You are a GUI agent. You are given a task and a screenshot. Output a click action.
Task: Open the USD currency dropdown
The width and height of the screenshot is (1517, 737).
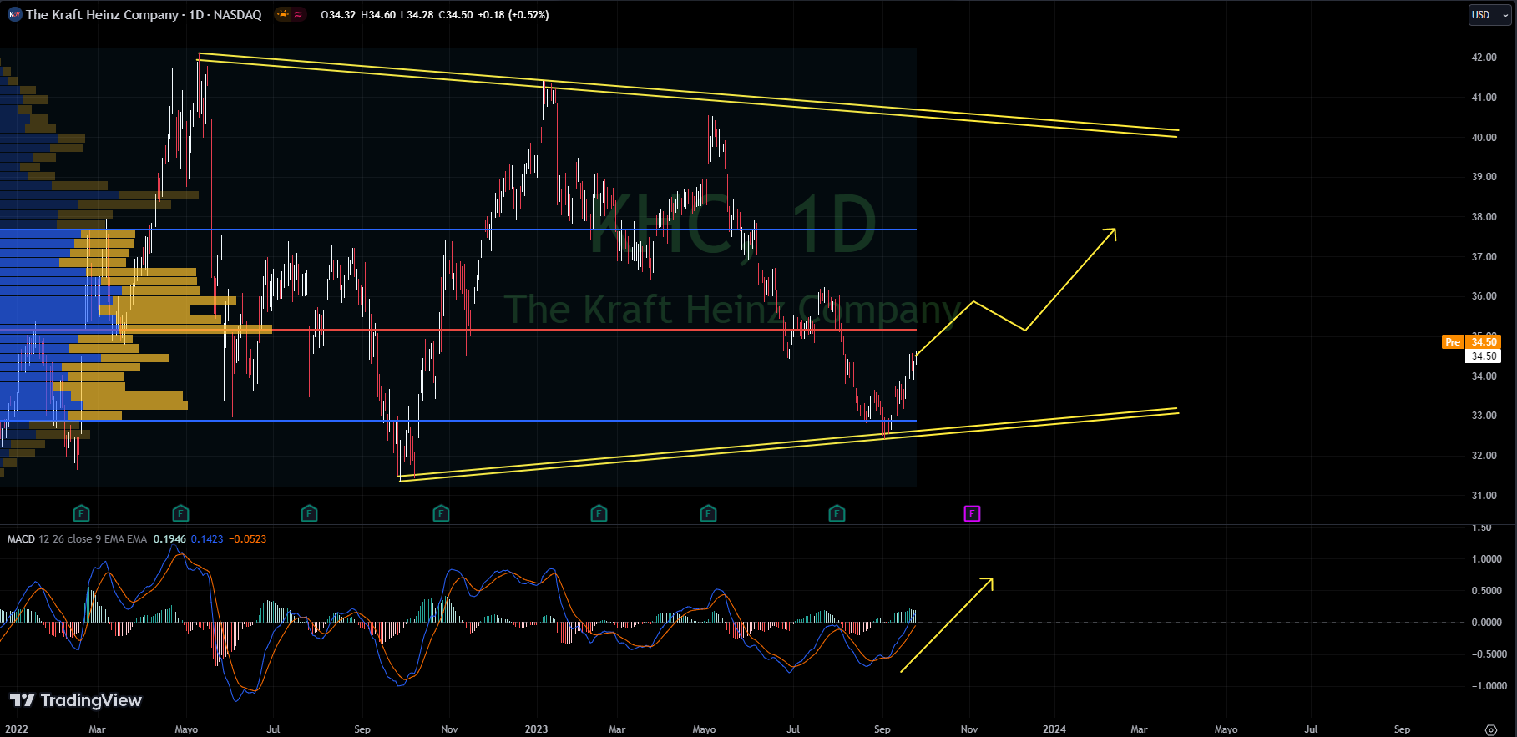(x=1490, y=15)
